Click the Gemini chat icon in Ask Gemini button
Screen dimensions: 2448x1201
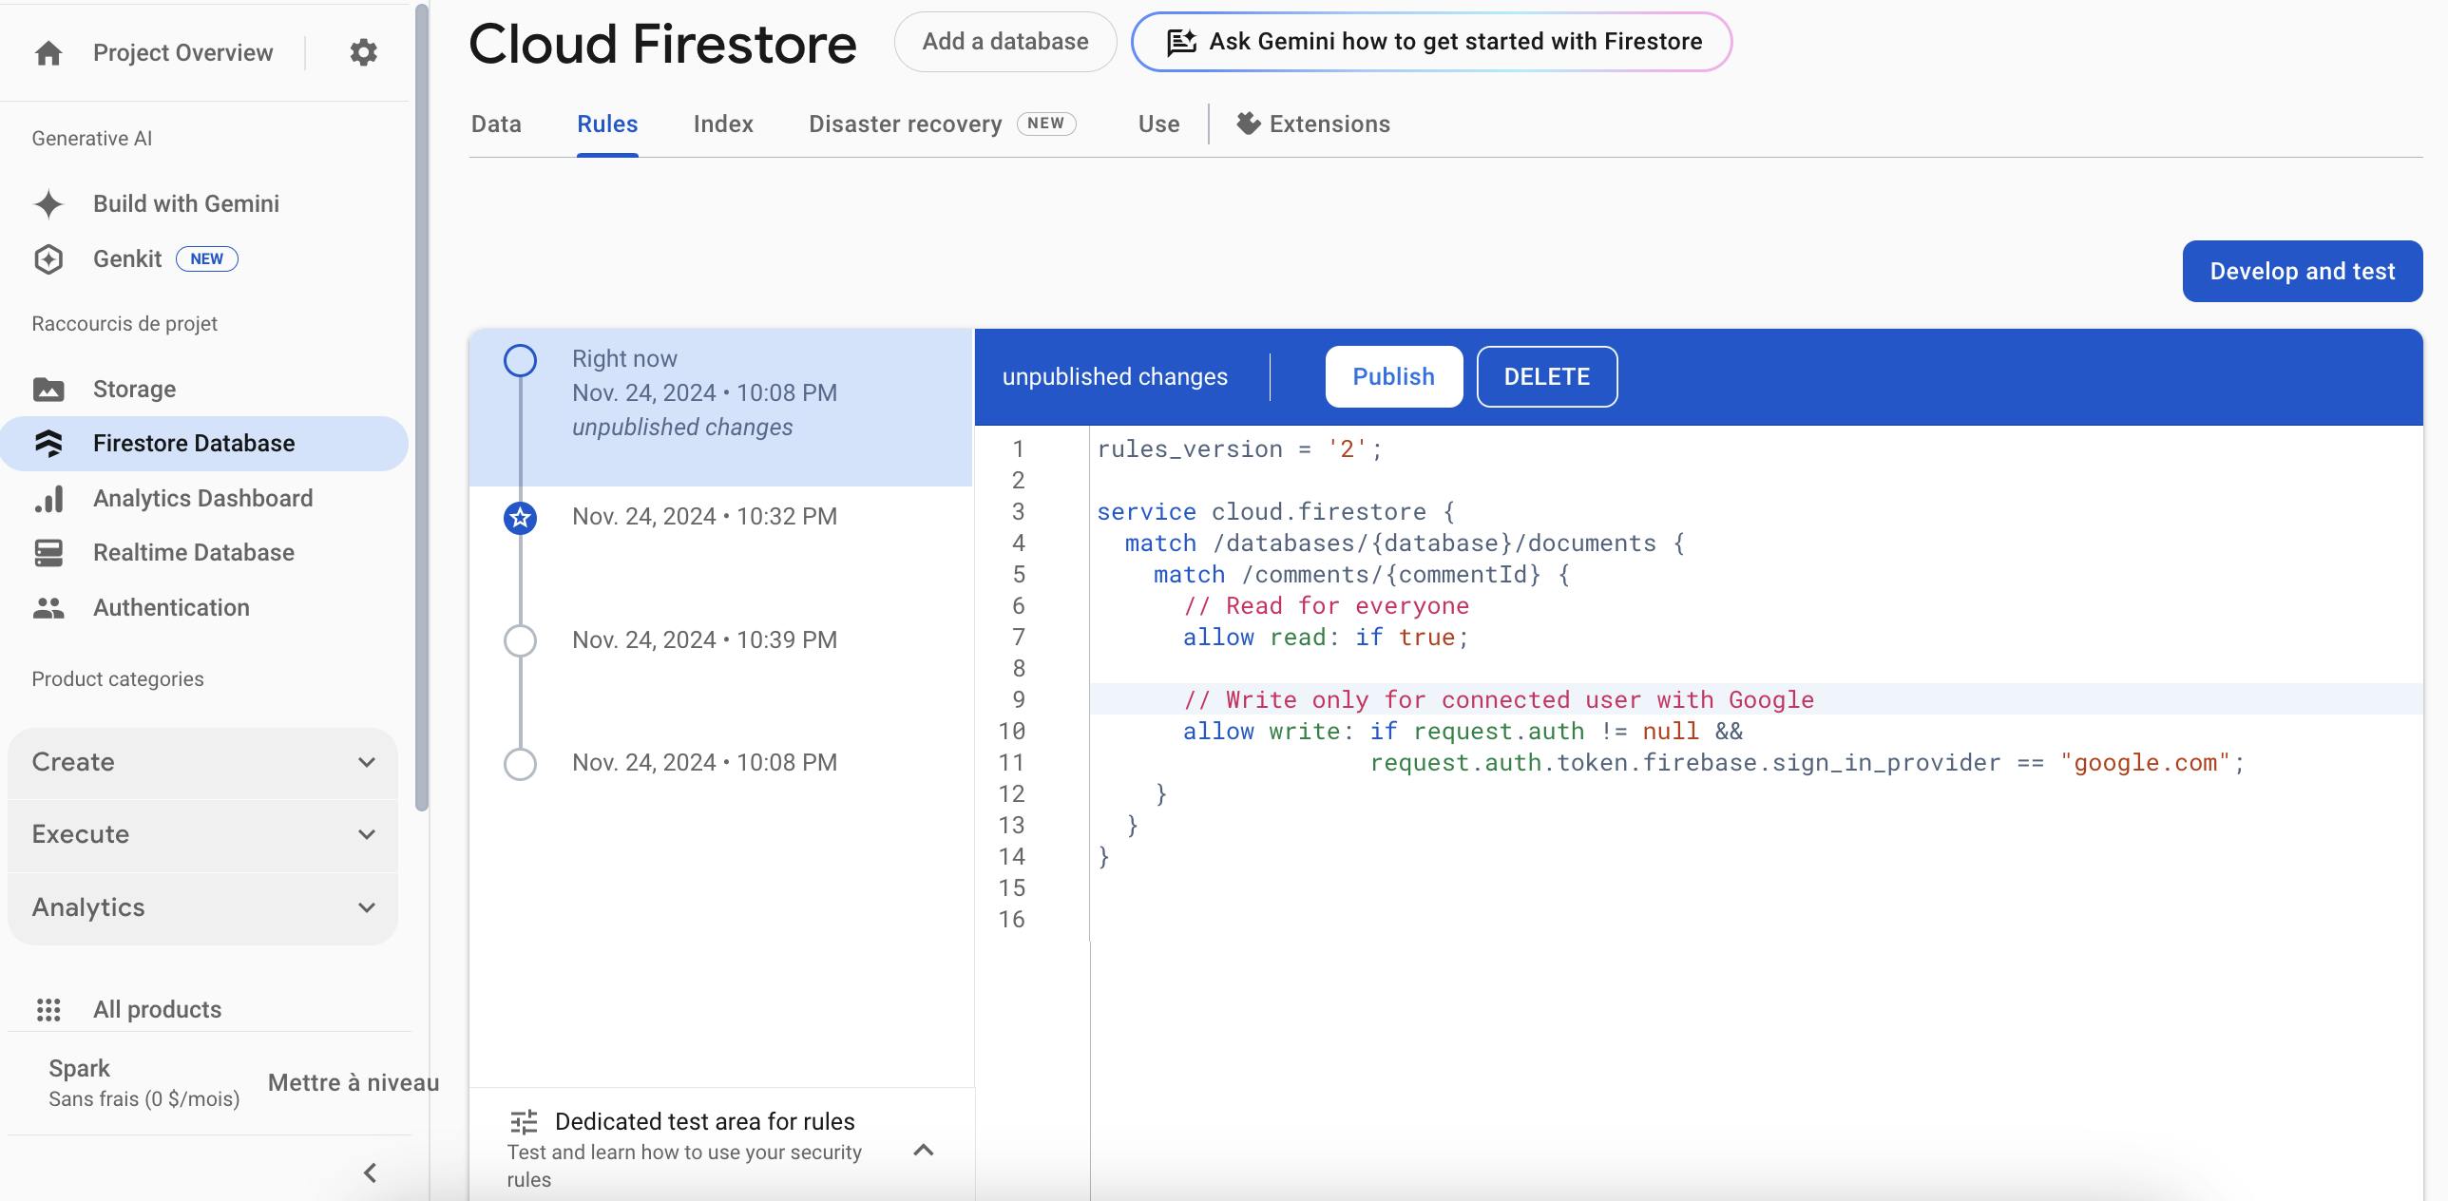(1181, 42)
